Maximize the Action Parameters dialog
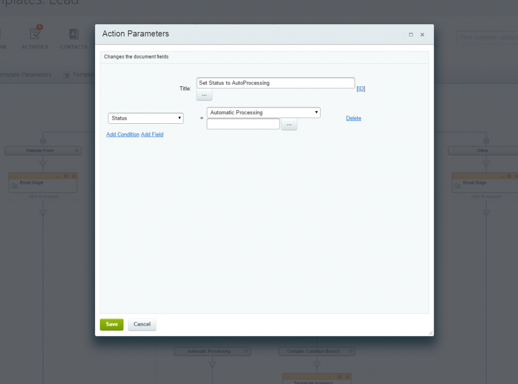The height and width of the screenshot is (384, 518). (x=411, y=35)
